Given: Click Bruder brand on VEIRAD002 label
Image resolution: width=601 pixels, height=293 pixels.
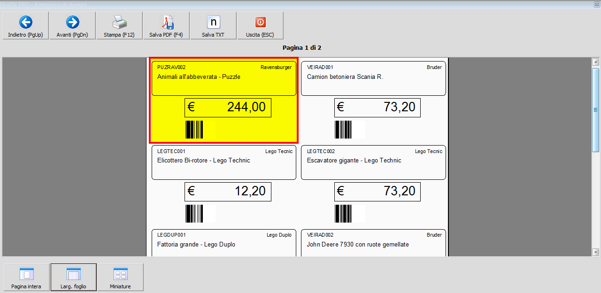Looking at the screenshot, I should point(434,235).
